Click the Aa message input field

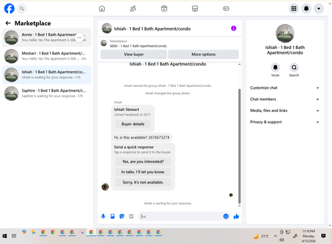coord(181,216)
